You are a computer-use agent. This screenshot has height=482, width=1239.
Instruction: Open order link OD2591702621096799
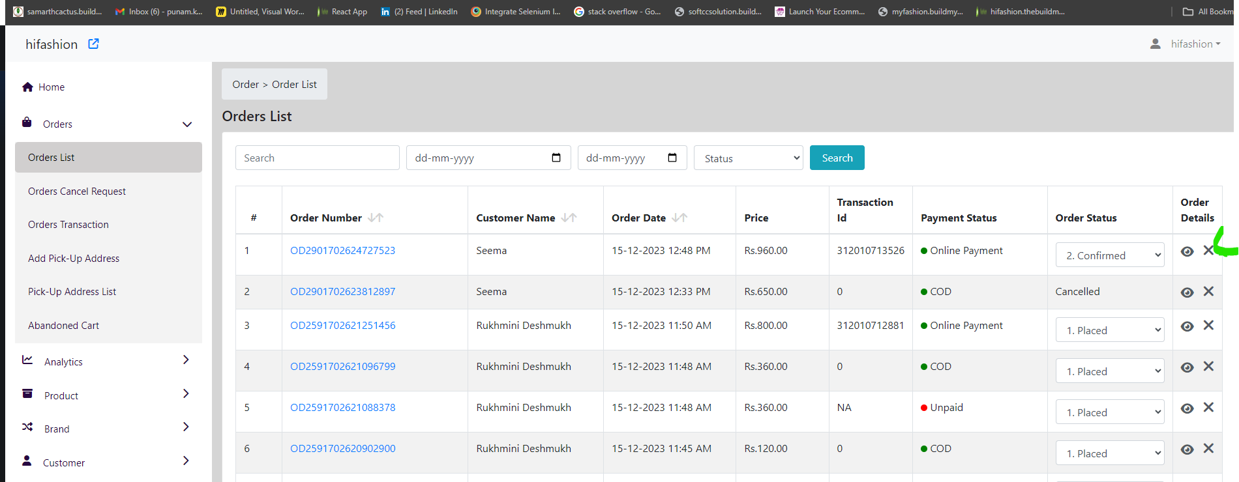(x=343, y=366)
